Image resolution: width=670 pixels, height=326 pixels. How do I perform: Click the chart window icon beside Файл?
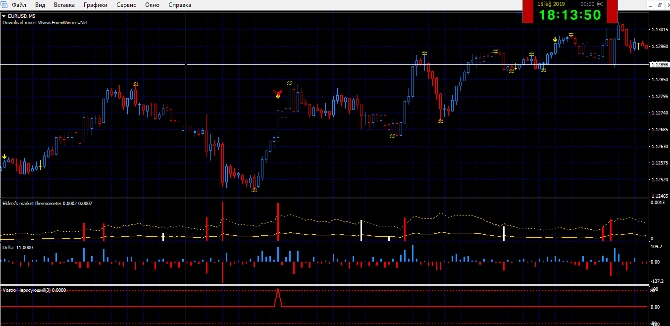click(x=4, y=5)
